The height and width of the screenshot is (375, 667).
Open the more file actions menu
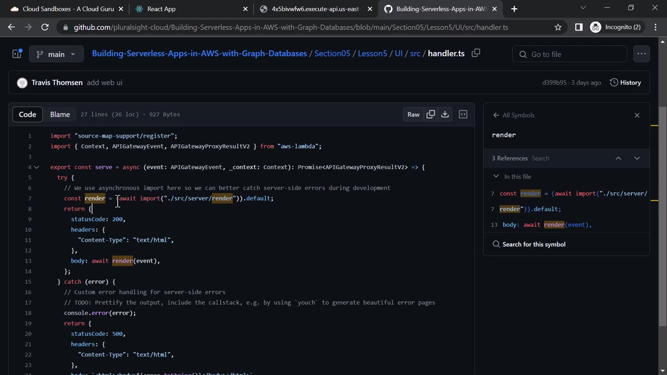coord(641,54)
